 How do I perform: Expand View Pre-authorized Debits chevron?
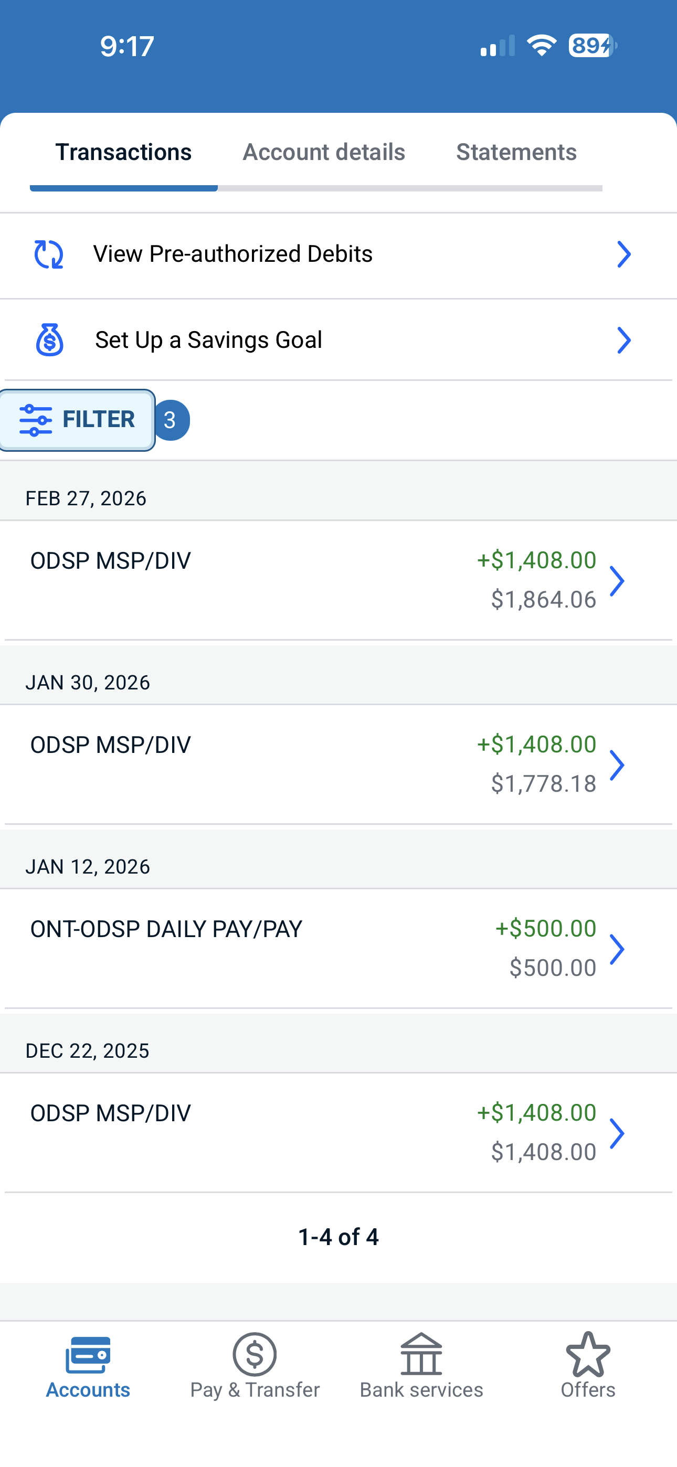tap(624, 254)
